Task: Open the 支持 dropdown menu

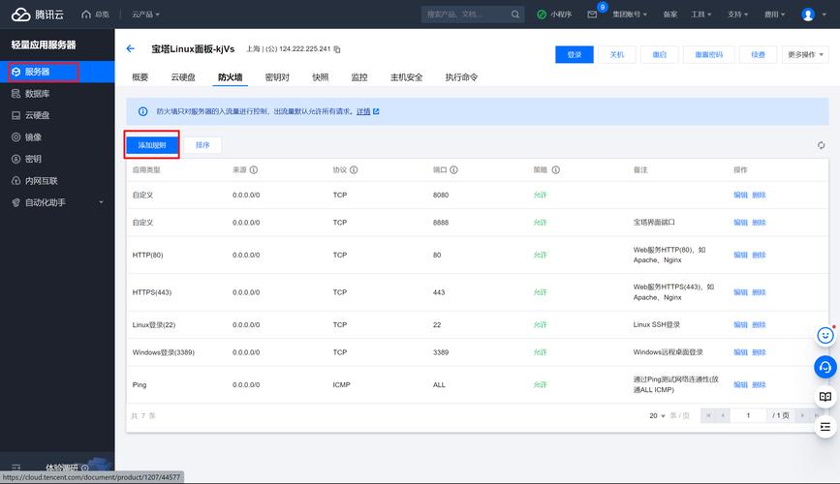Action: click(x=737, y=15)
